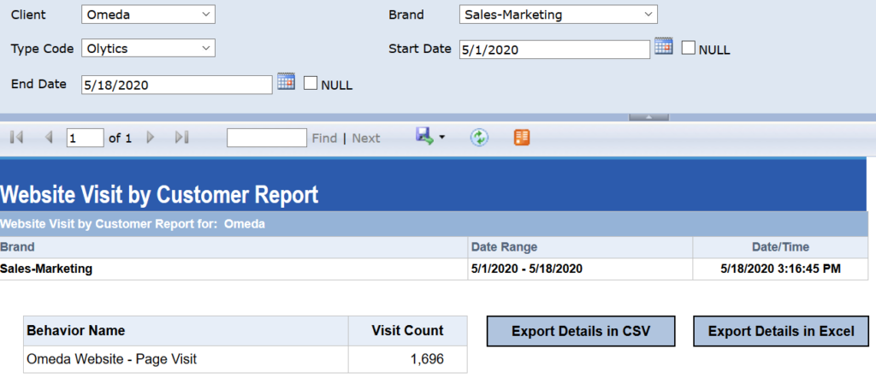Open End Date calendar picker
The height and width of the screenshot is (378, 876).
(286, 83)
